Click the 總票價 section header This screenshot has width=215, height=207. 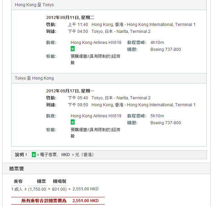17,169
